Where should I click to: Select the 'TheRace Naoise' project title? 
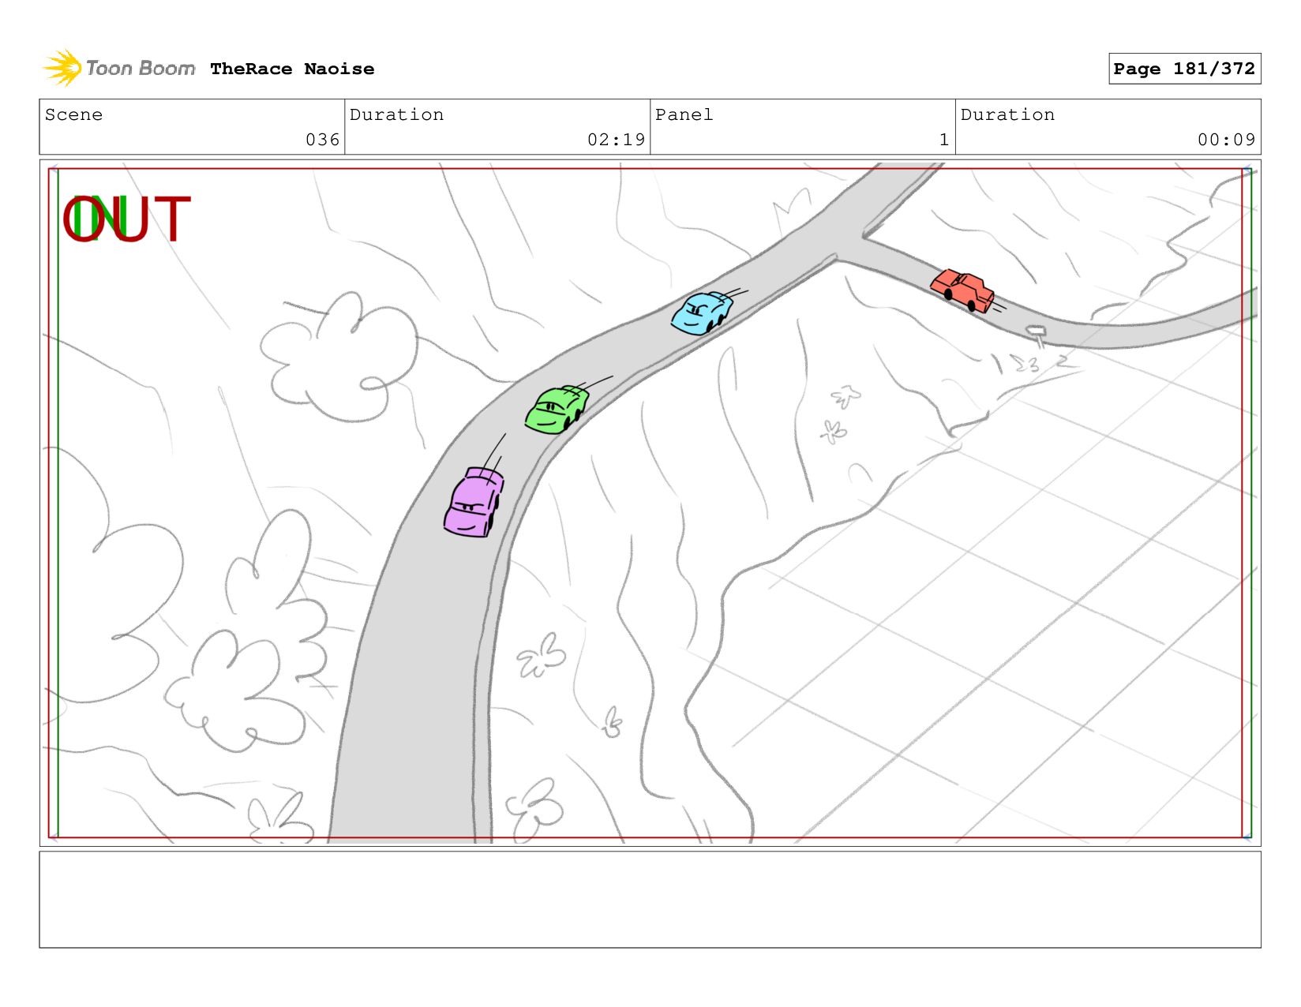point(292,69)
